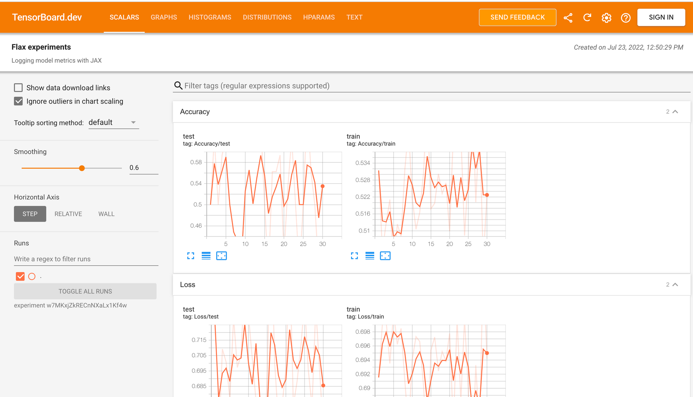Screen dimensions: 693x397
Task: Open Tooltip sorting method dropdown
Action: pos(114,123)
